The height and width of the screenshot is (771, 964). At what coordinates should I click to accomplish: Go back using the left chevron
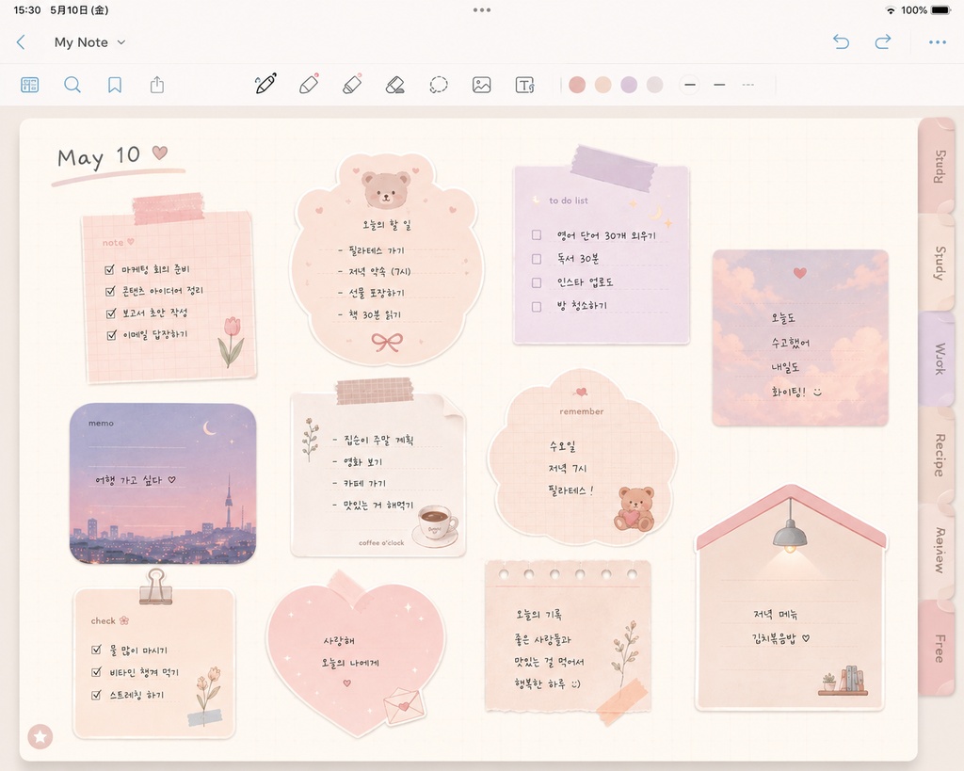click(21, 42)
